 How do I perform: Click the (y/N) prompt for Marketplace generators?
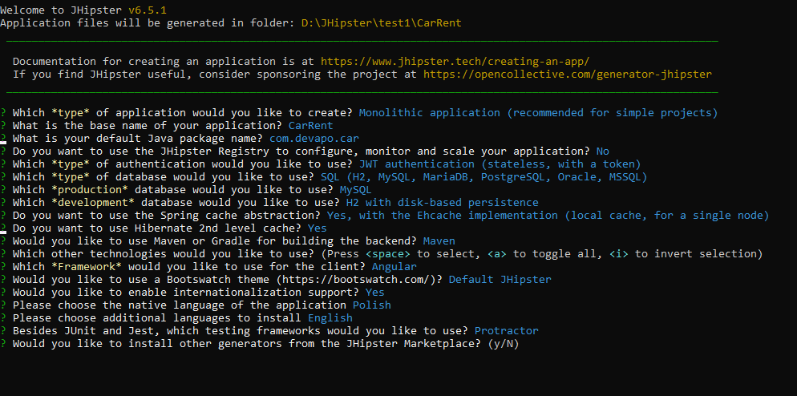point(504,344)
